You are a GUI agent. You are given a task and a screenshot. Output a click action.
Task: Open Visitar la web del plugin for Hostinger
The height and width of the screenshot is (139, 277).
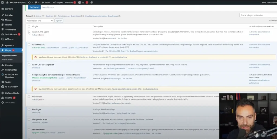pyautogui.click(x=126, y=113)
